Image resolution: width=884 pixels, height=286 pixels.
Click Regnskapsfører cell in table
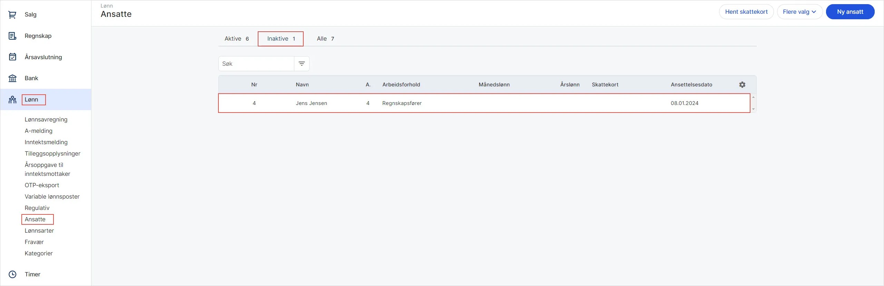click(x=402, y=103)
